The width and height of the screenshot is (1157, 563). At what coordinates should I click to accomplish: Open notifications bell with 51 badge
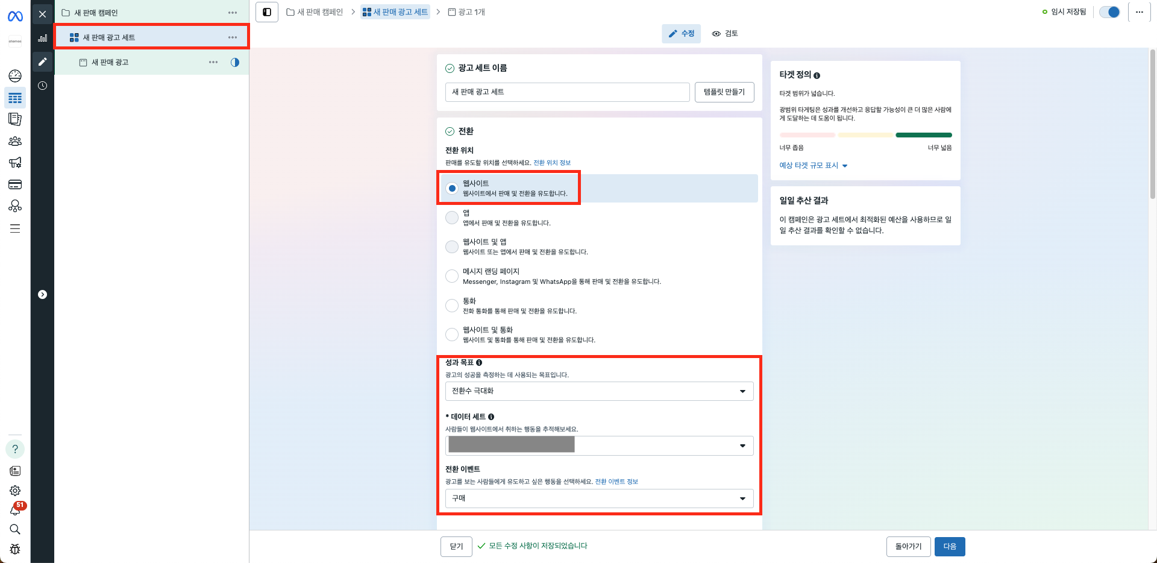[x=15, y=511]
